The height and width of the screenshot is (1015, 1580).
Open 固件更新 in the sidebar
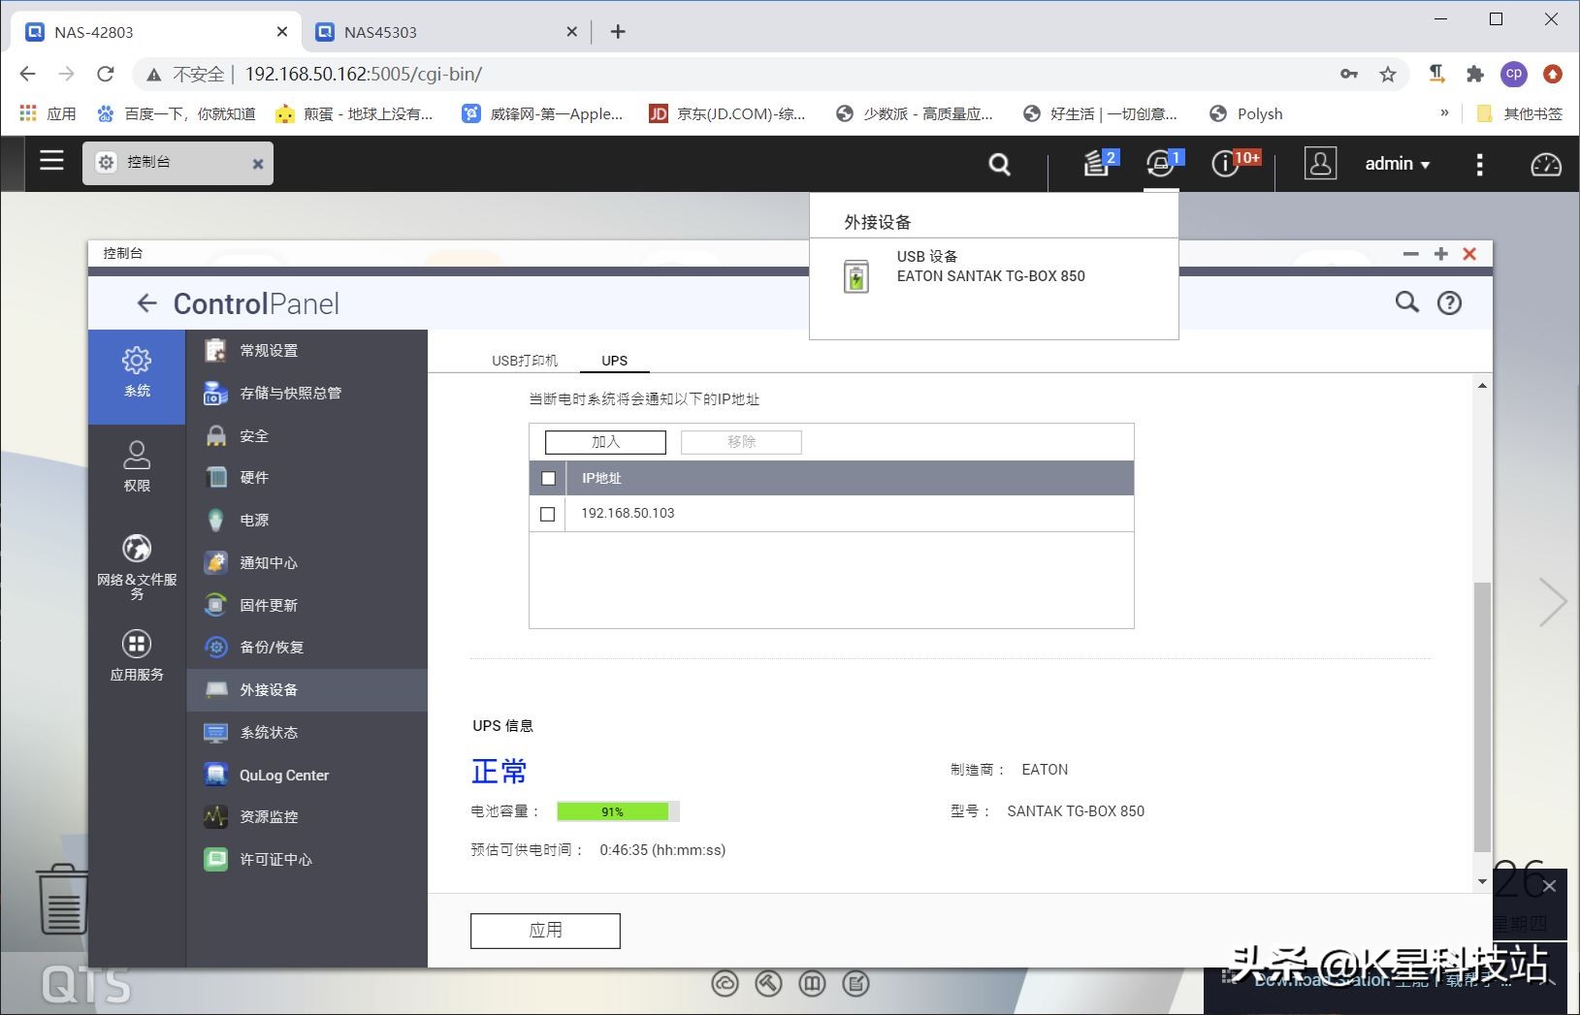306,605
